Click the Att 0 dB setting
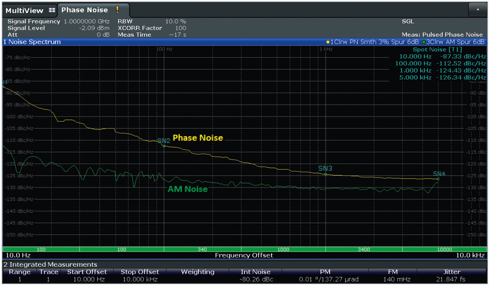 (x=58, y=35)
